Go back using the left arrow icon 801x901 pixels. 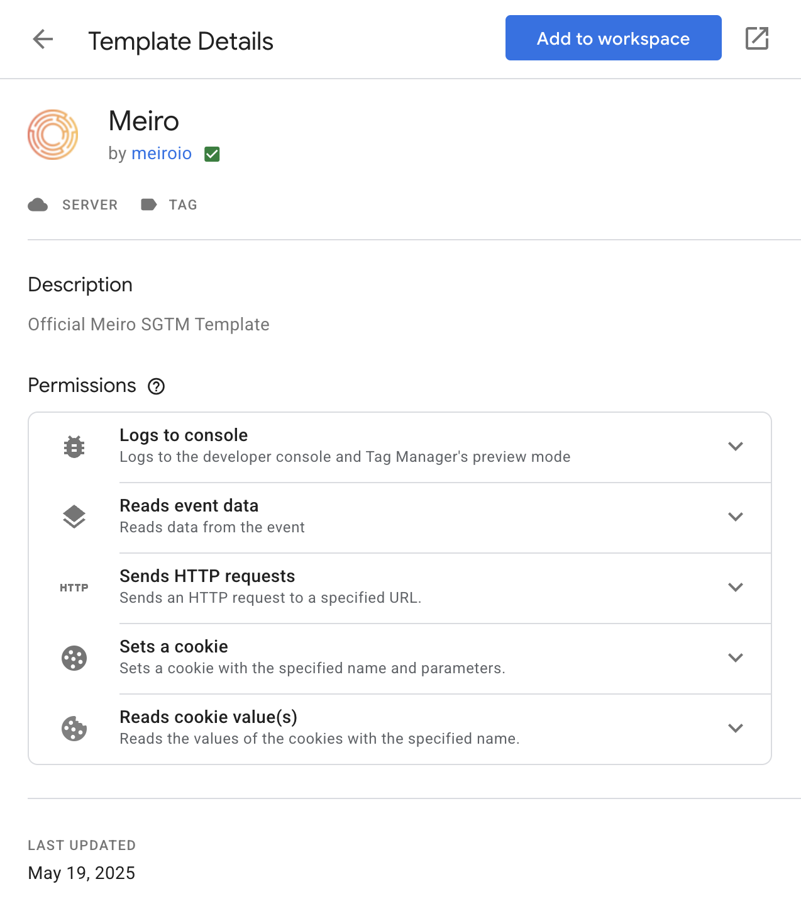point(43,39)
